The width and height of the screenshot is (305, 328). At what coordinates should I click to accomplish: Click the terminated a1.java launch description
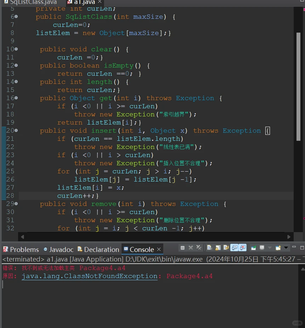click(152, 259)
